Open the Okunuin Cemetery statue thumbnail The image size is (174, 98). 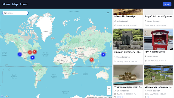pos(128,40)
